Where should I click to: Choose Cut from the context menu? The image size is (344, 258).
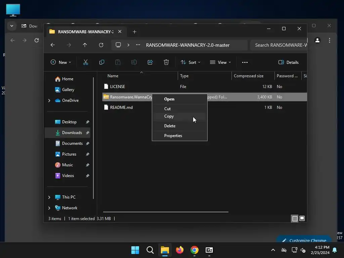click(180, 109)
